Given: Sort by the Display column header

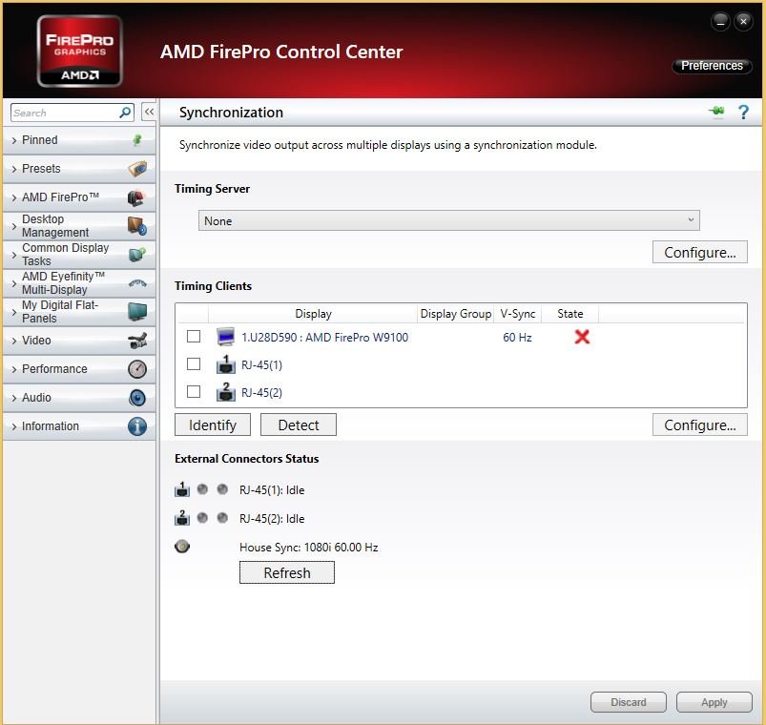Looking at the screenshot, I should click(313, 314).
